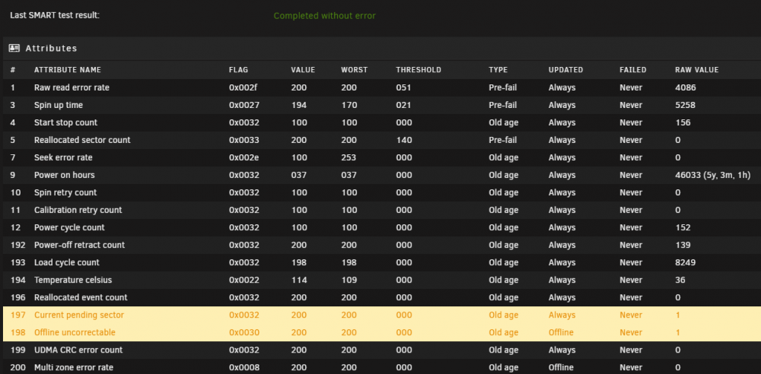
Task: Select the 'Spin up time' attribute
Action: pyautogui.click(x=59, y=105)
